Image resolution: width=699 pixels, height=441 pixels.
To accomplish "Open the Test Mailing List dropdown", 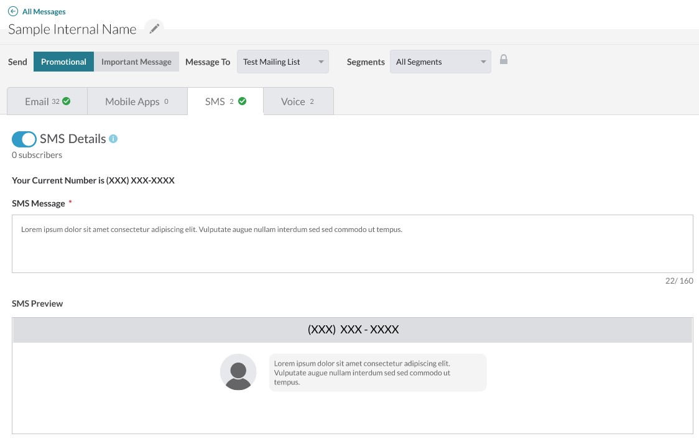I will click(x=282, y=62).
